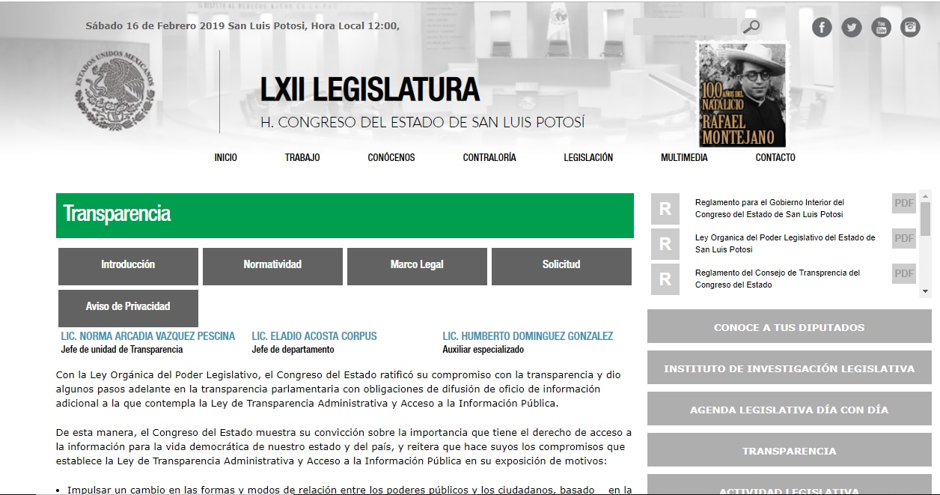The image size is (940, 495).
Task: Open the Twitter social media icon
Action: click(x=851, y=27)
